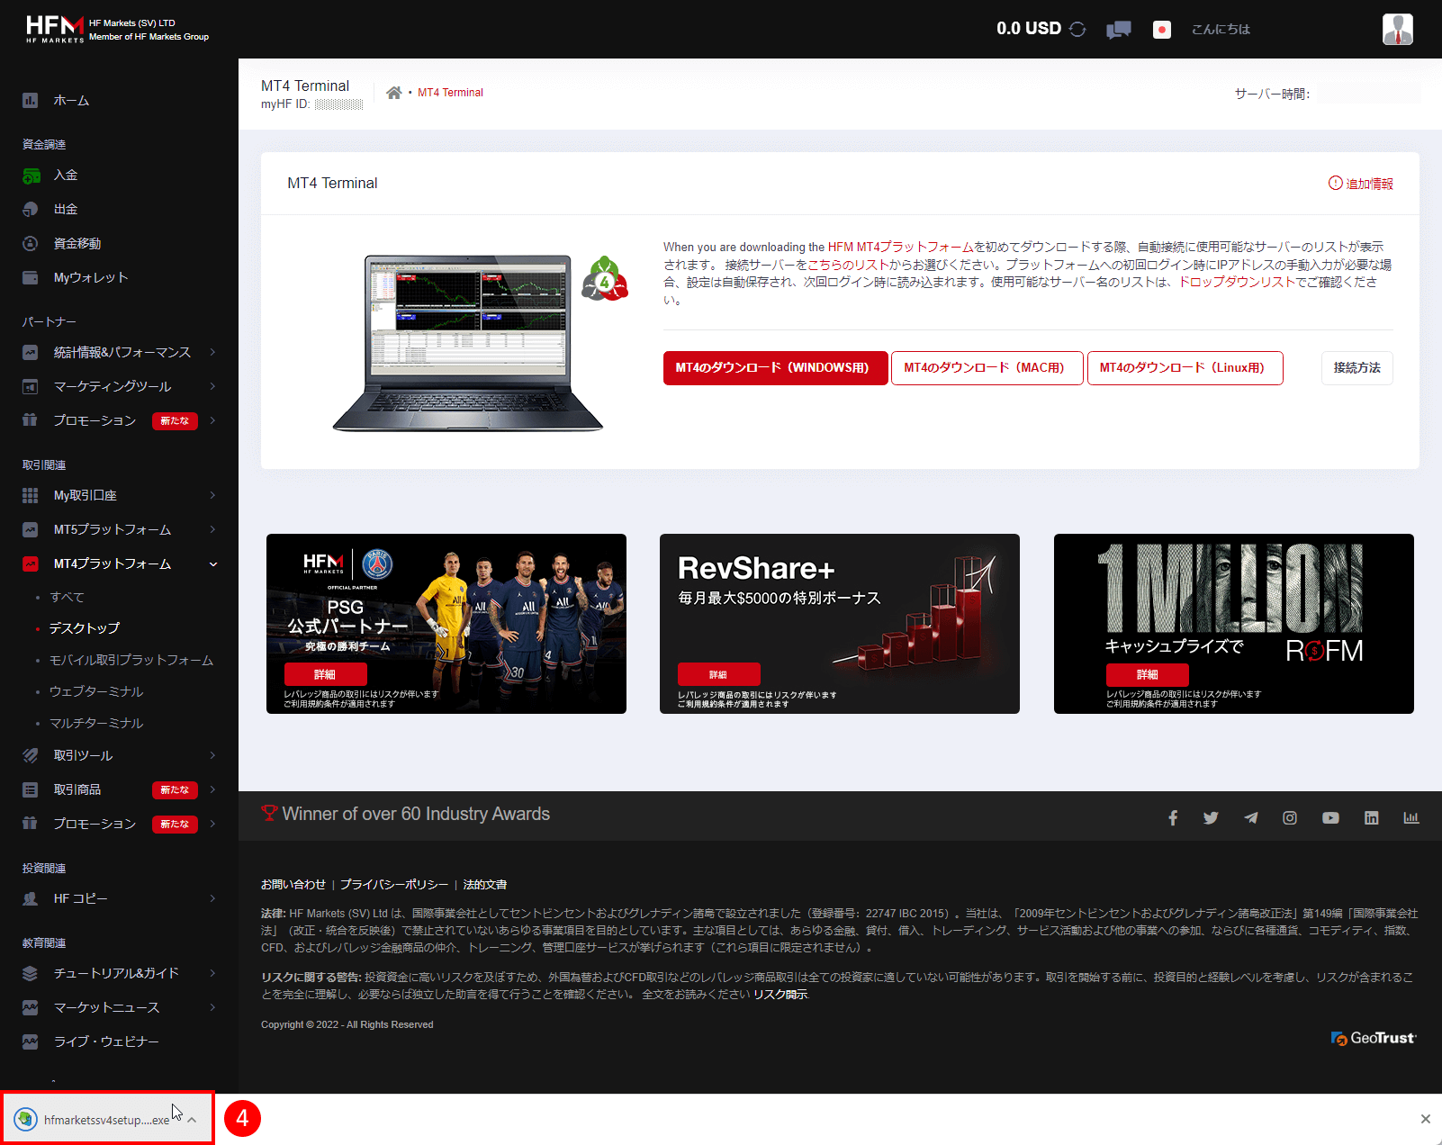Open the Telegram icon
This screenshot has height=1145, width=1442.
tap(1250, 817)
